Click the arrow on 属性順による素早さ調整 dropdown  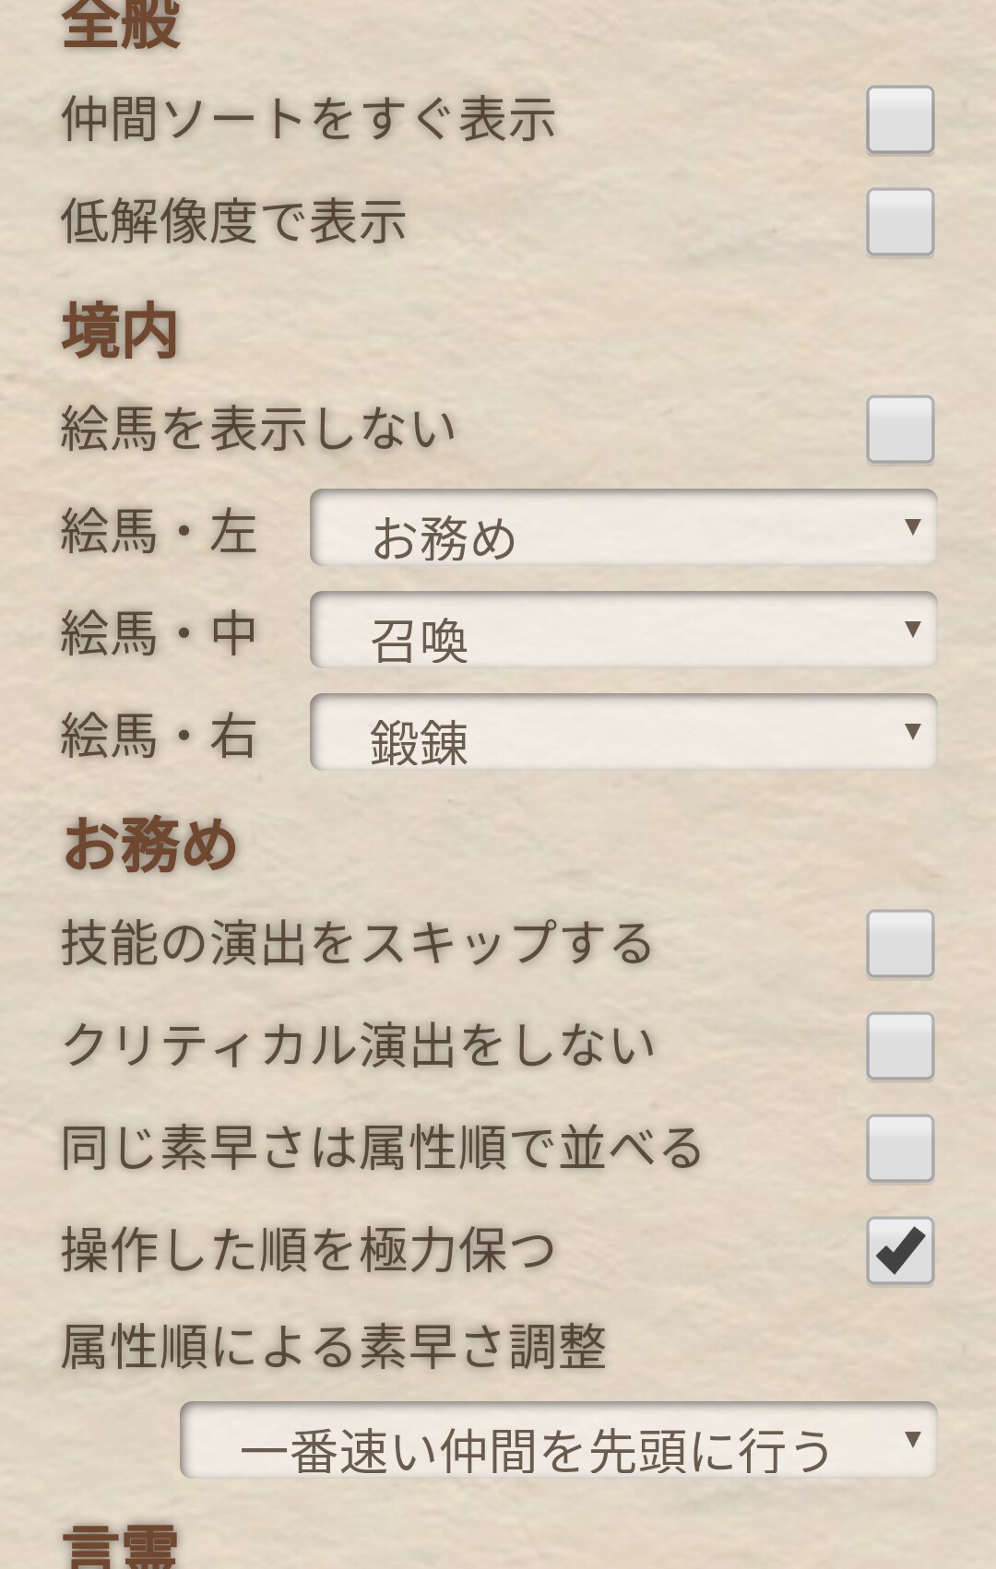[913, 1439]
